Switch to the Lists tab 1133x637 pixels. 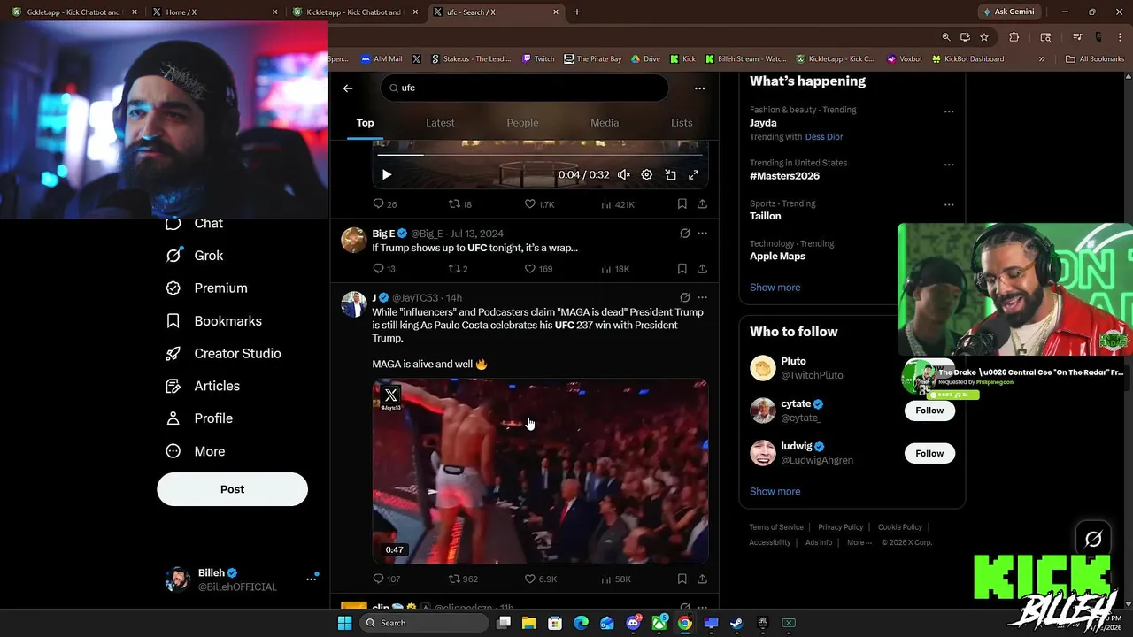(682, 123)
